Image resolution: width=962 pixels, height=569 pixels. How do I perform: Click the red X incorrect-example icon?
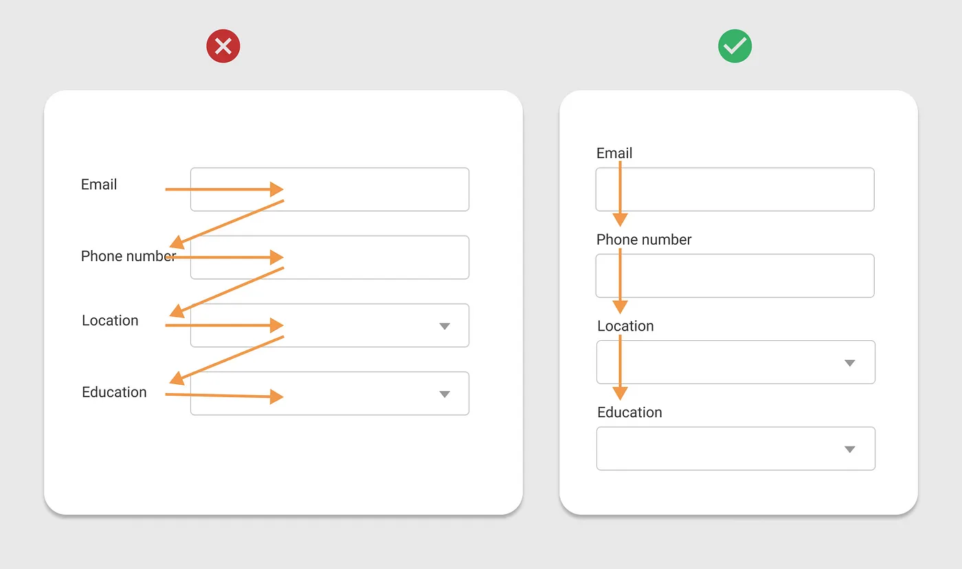pos(223,46)
